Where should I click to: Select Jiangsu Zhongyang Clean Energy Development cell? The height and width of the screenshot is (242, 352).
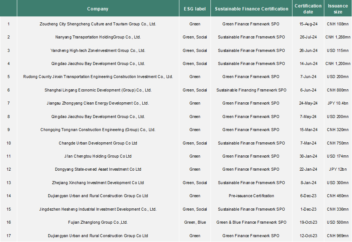tap(98, 103)
